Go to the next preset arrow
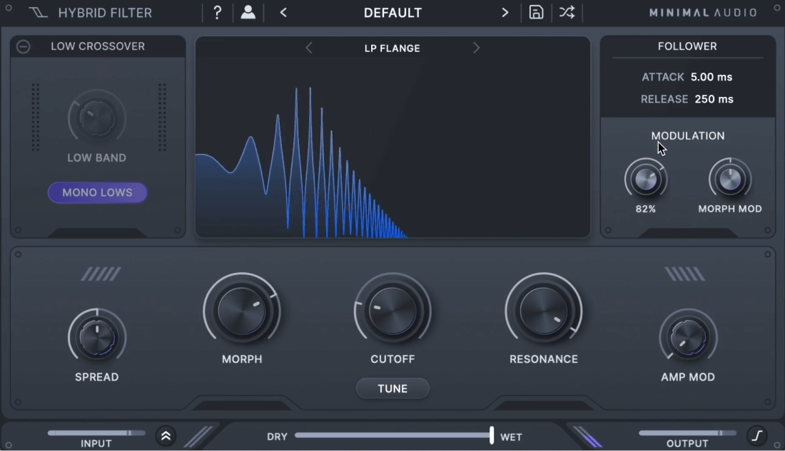Viewport: 785px width, 451px height. (x=505, y=13)
